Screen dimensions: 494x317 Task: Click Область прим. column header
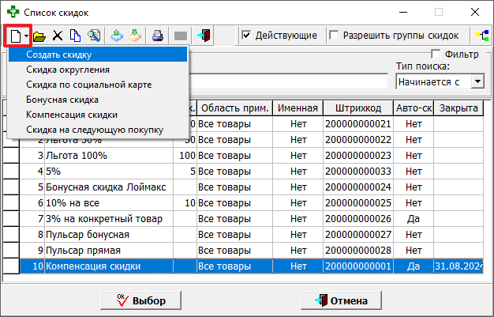(x=235, y=108)
